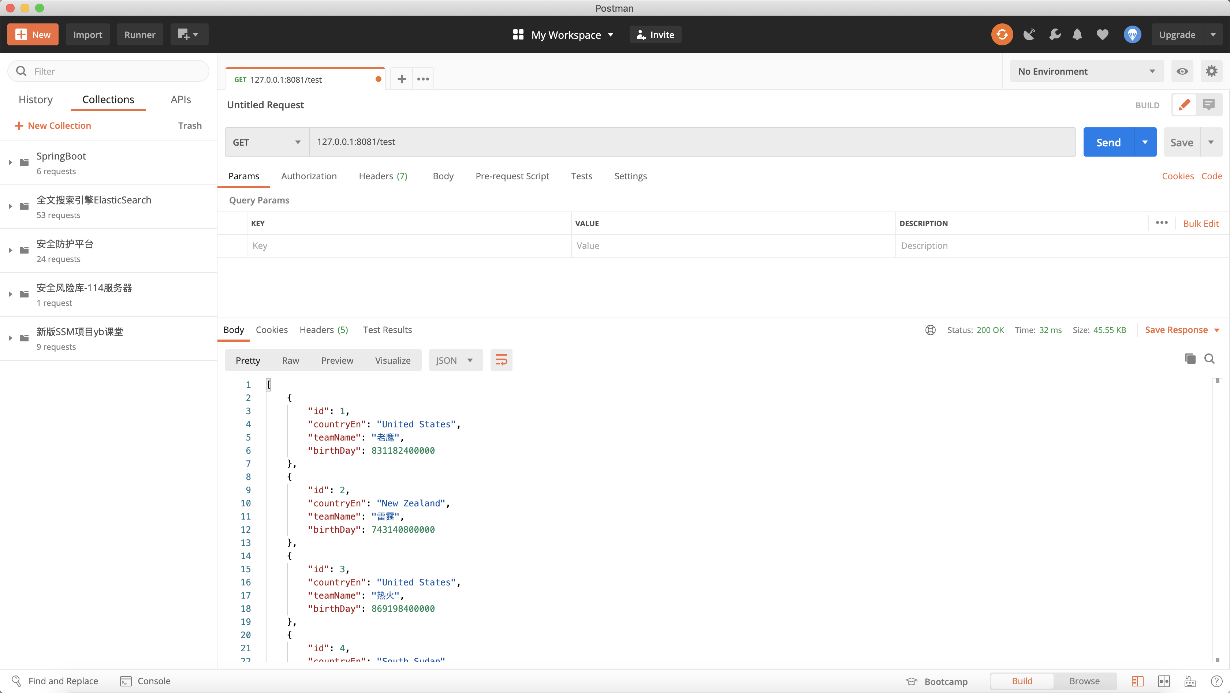Open the Upgrade dropdown arrow
Image resolution: width=1230 pixels, height=693 pixels.
pos(1213,35)
